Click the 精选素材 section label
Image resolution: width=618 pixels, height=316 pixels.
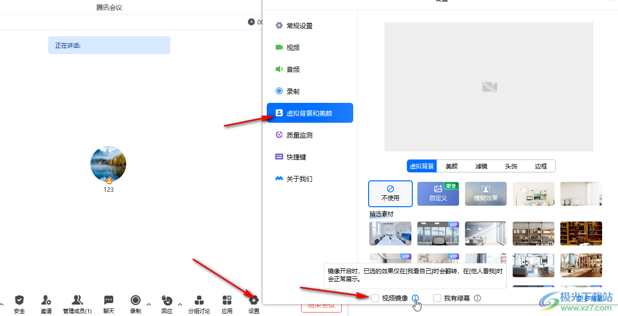382,214
